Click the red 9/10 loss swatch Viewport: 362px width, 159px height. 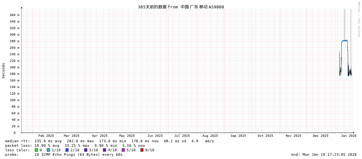pyautogui.click(x=142, y=150)
